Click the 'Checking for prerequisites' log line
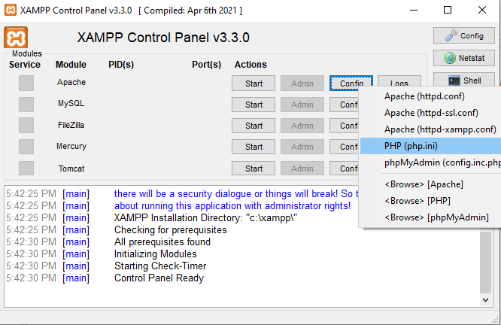The height and width of the screenshot is (325, 501). click(x=170, y=230)
